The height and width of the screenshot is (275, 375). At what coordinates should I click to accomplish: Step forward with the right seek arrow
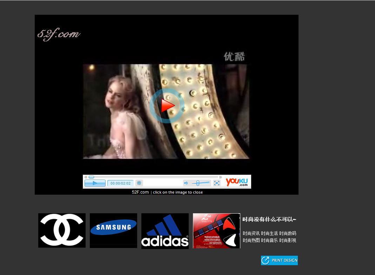coord(221,177)
